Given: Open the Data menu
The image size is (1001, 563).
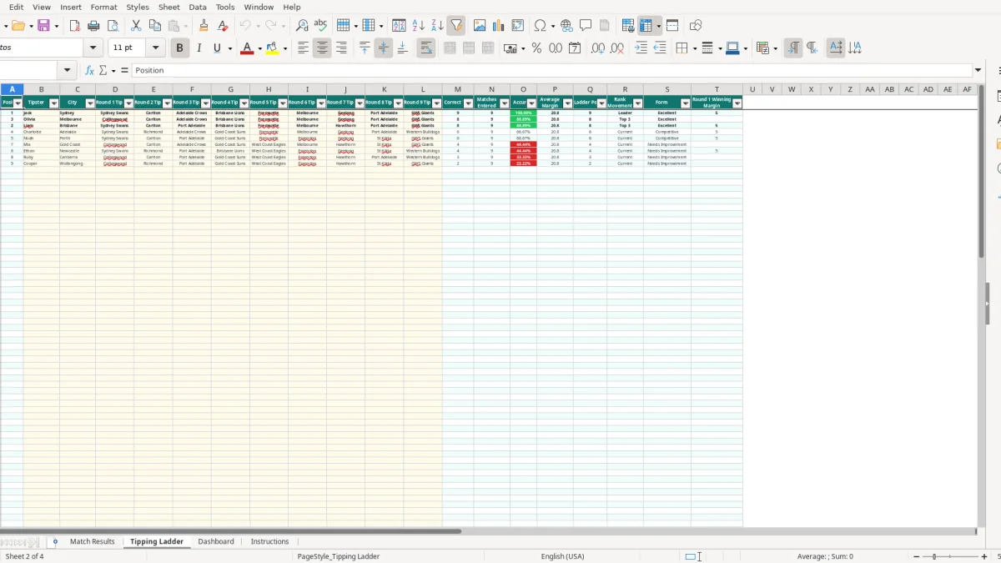Looking at the screenshot, I should point(198,7).
